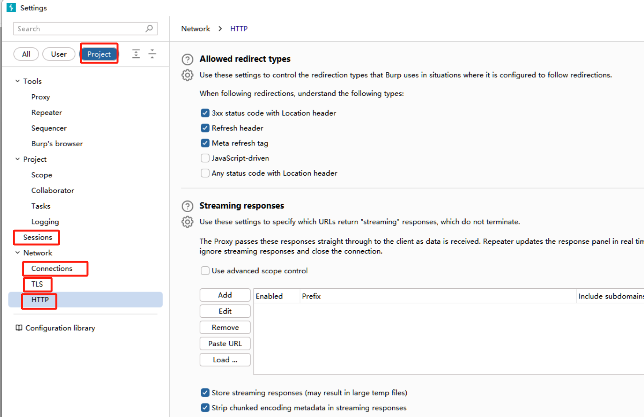Enable JavaScript-driven redirect checkbox
The height and width of the screenshot is (417, 644).
pyautogui.click(x=205, y=158)
